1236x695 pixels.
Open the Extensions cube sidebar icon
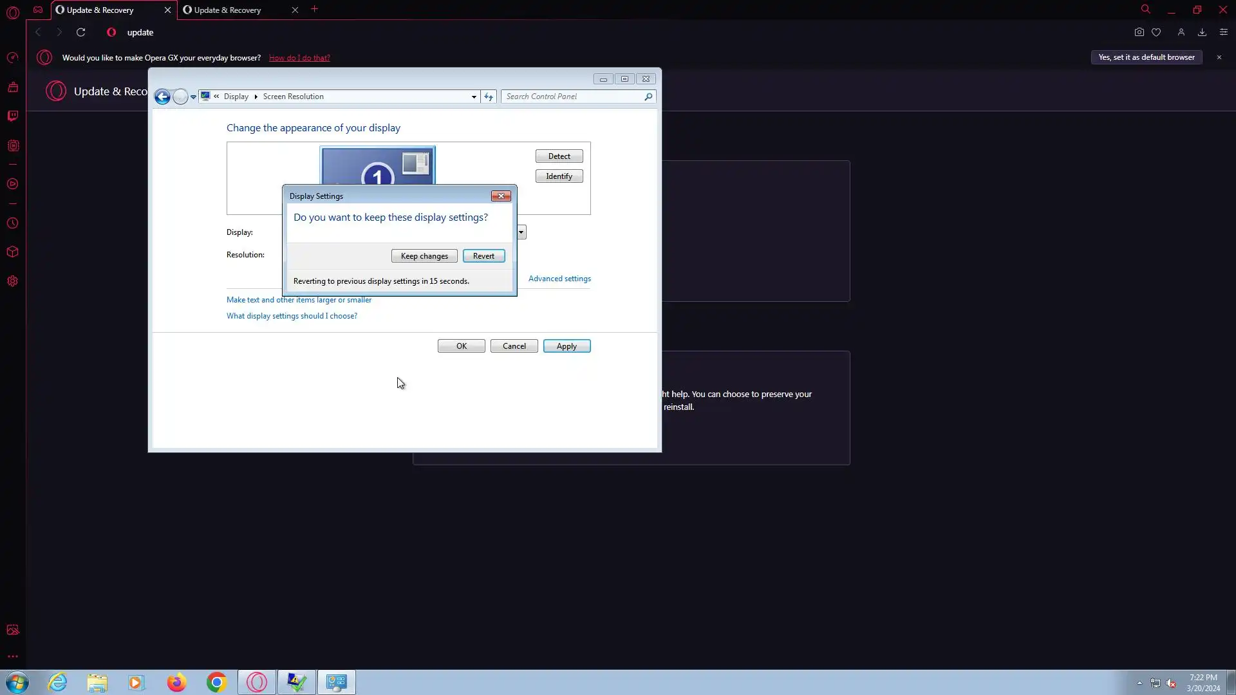(x=13, y=252)
